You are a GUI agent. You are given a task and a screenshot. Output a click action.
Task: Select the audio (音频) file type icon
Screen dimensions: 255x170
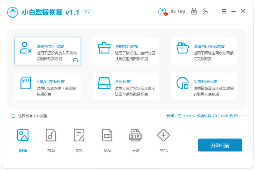tap(51, 135)
